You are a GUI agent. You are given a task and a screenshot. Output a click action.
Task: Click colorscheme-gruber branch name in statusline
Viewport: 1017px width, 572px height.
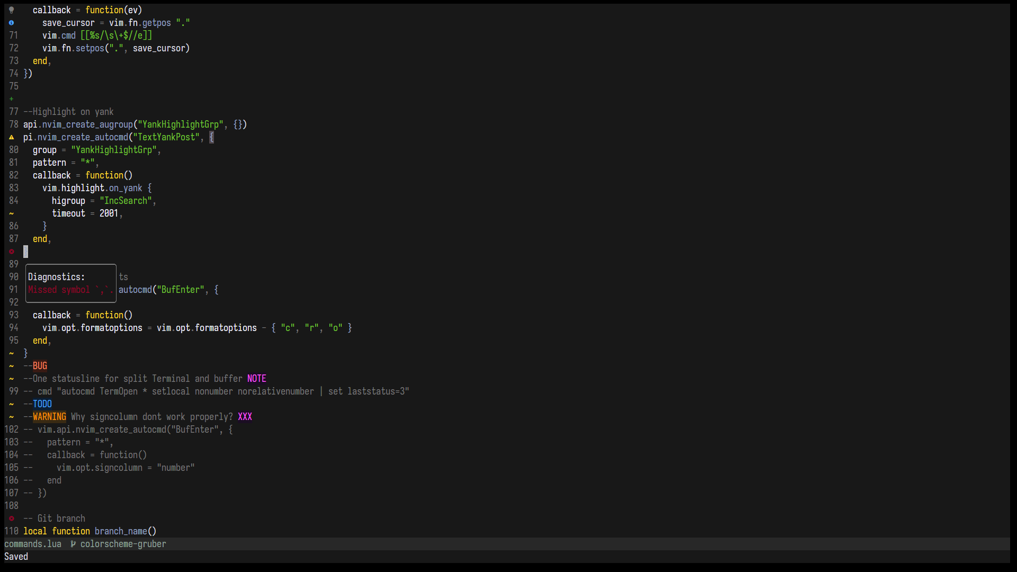click(123, 544)
